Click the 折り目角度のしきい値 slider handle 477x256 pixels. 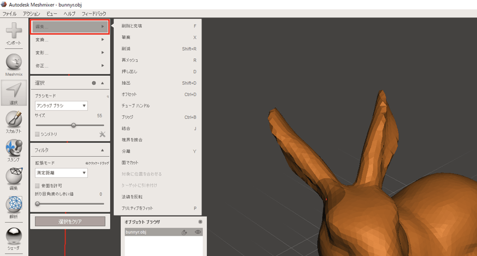(x=38, y=204)
